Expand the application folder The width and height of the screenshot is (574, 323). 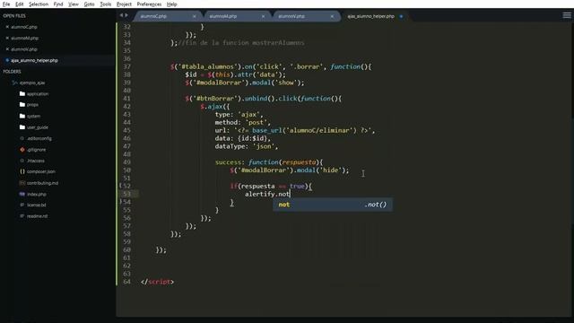click(x=38, y=93)
